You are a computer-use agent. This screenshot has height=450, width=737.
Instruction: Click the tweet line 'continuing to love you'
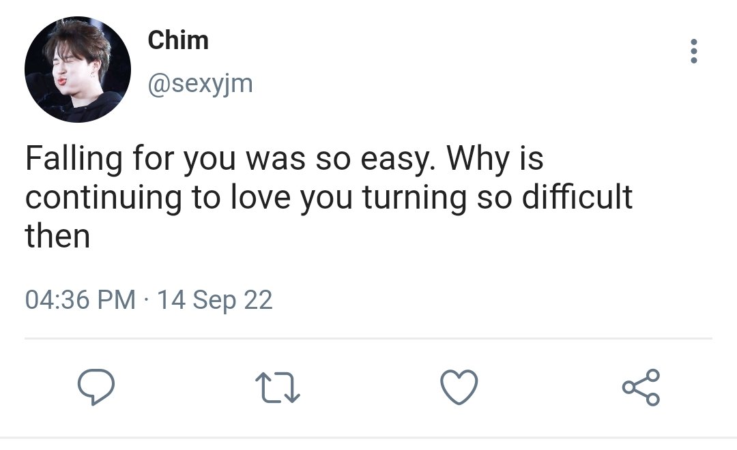pos(328,197)
